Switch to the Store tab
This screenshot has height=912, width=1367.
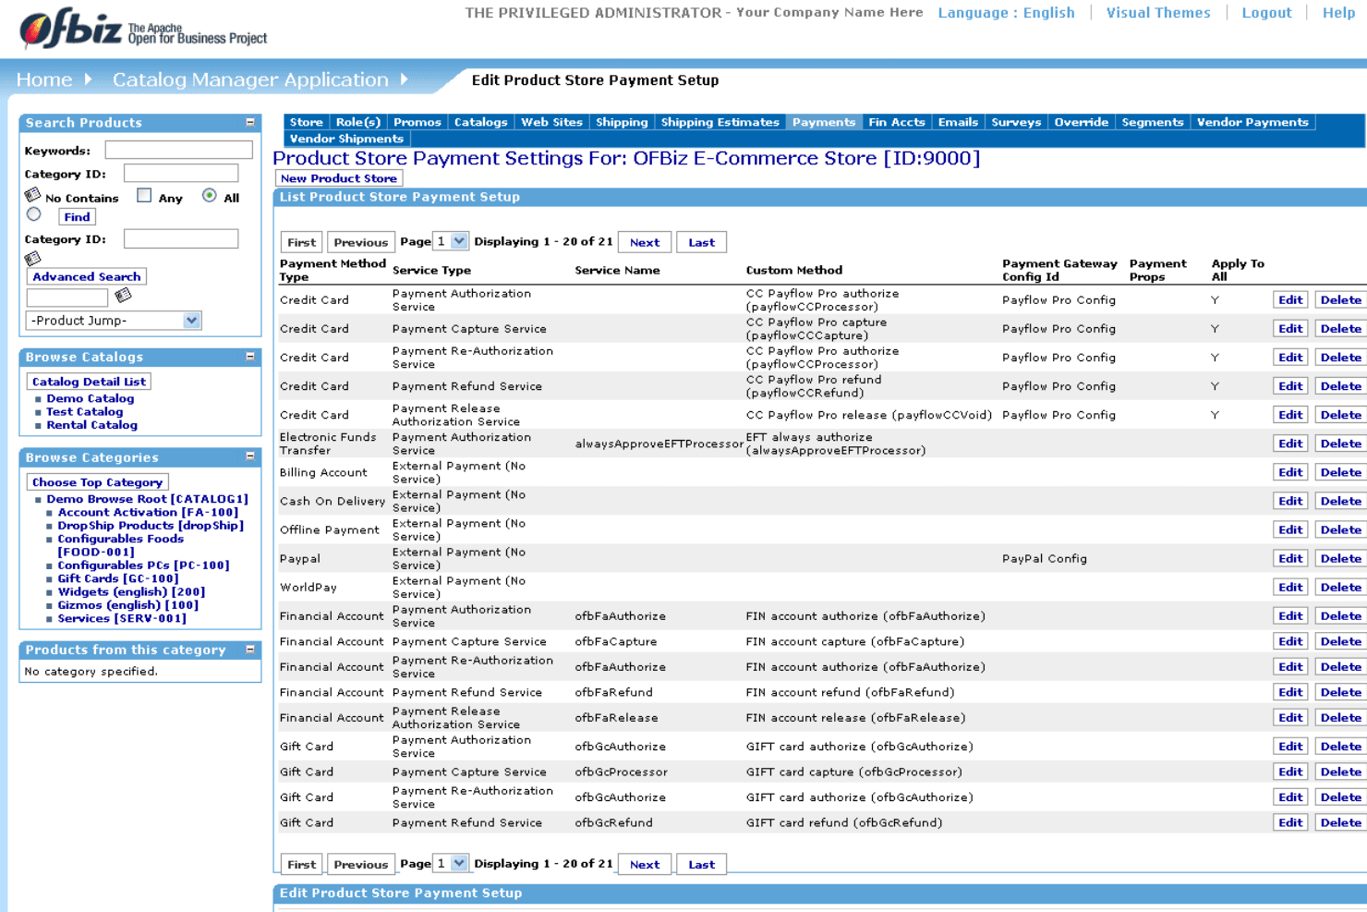tap(306, 122)
